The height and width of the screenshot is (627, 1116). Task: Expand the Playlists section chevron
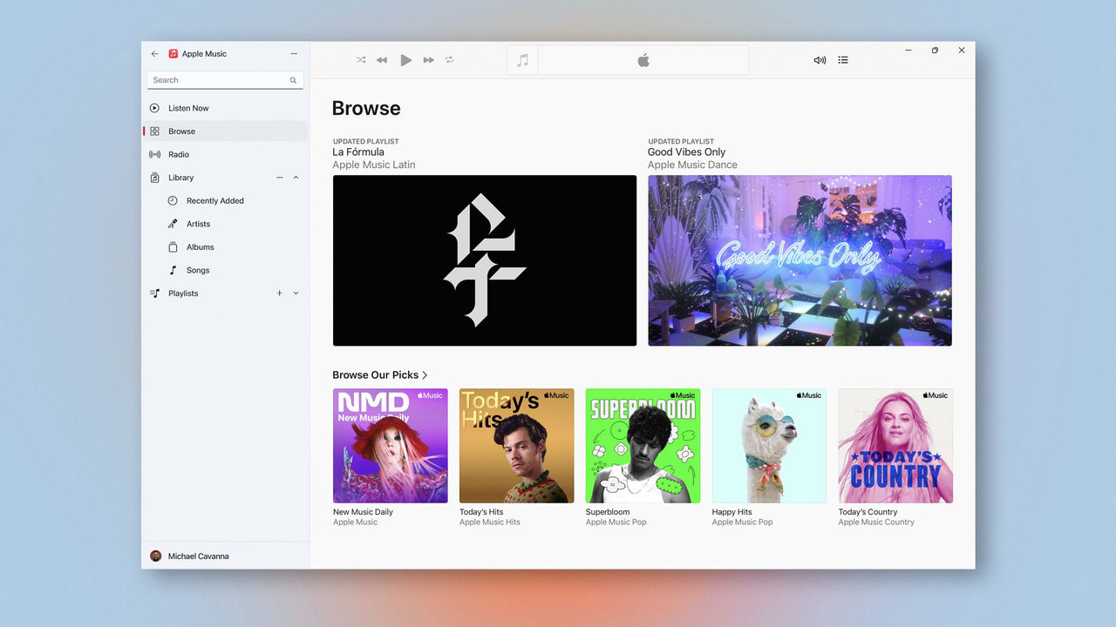pos(296,293)
